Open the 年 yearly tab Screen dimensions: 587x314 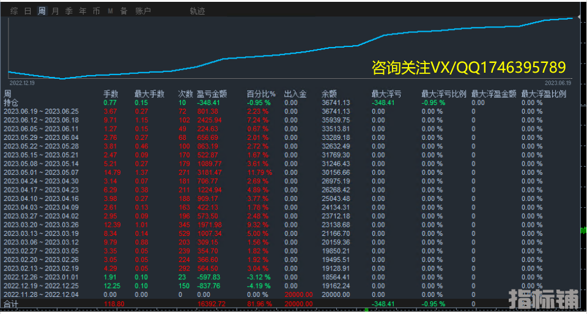pos(83,11)
